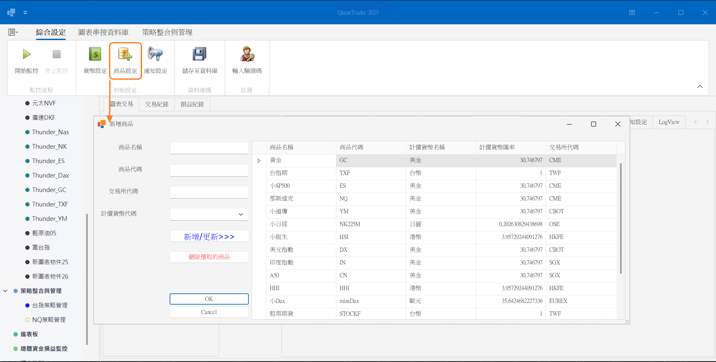The height and width of the screenshot is (362, 716).
Task: Open quick access toolbar dropdown in title bar
Action: (x=25, y=12)
